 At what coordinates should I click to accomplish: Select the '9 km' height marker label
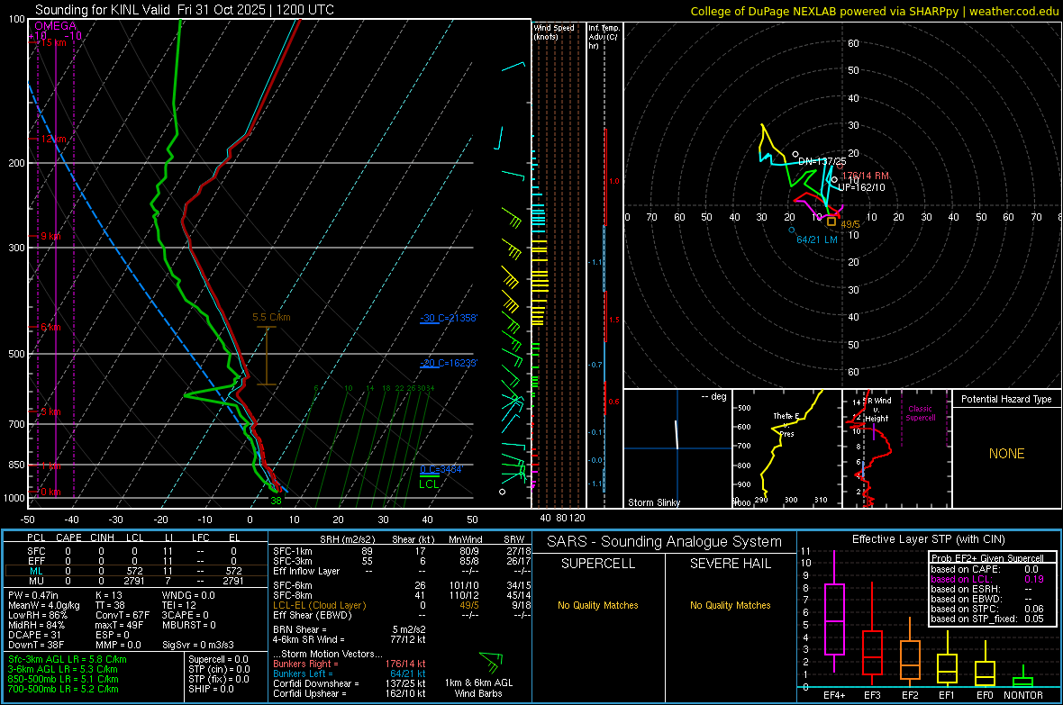[50, 236]
